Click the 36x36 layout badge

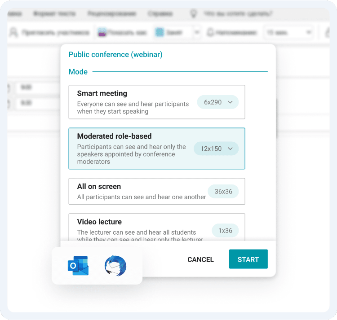223,192
